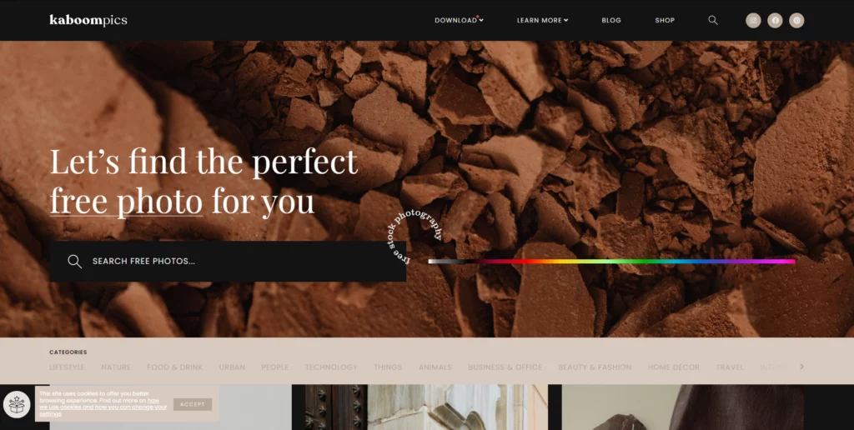Open the Pinterest social icon

(796, 20)
